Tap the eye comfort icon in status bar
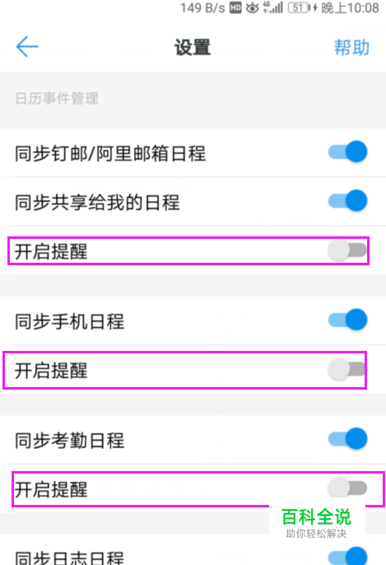The width and height of the screenshot is (386, 565). 252,7
